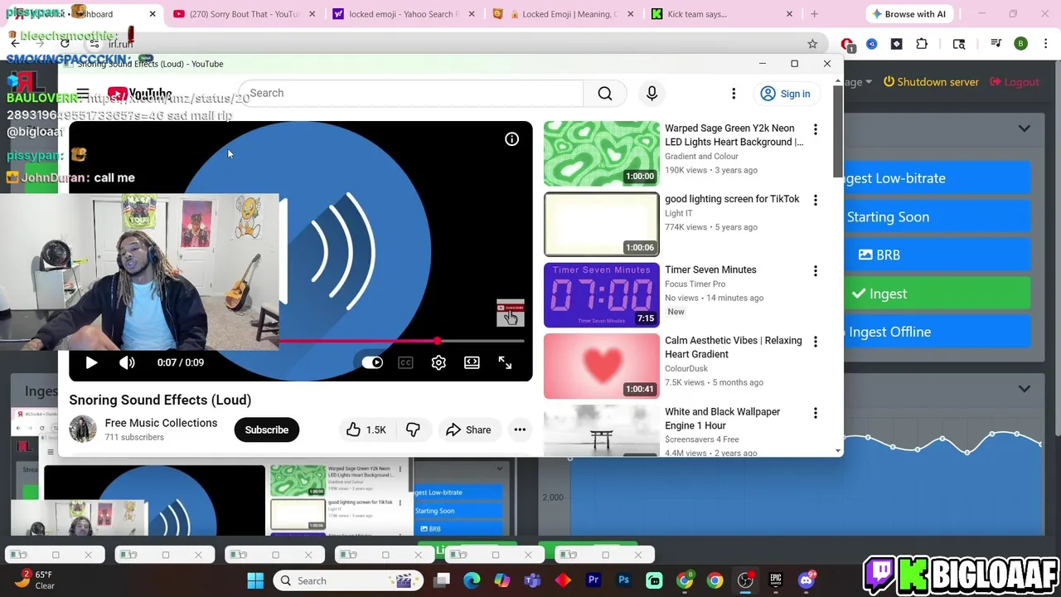
Task: Open the green B profile avatar
Action: tap(1021, 44)
